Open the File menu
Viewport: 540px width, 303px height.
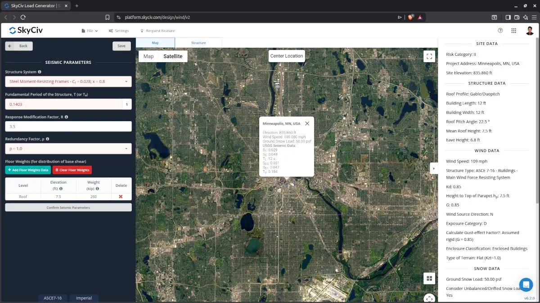tap(90, 31)
